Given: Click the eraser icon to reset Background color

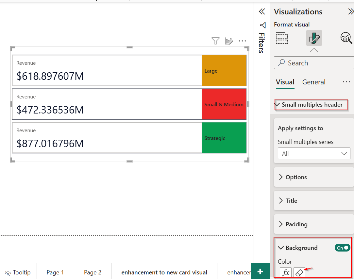Looking at the screenshot, I should tap(299, 272).
